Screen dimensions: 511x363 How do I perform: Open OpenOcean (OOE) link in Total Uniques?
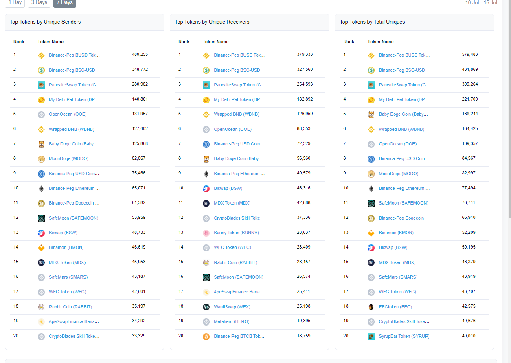coord(398,144)
